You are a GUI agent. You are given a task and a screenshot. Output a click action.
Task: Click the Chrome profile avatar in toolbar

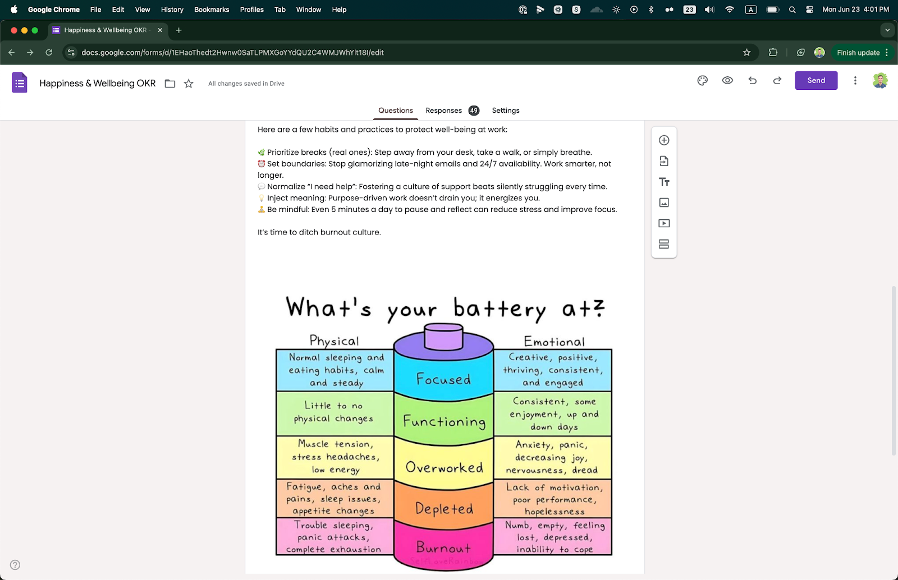coord(819,53)
